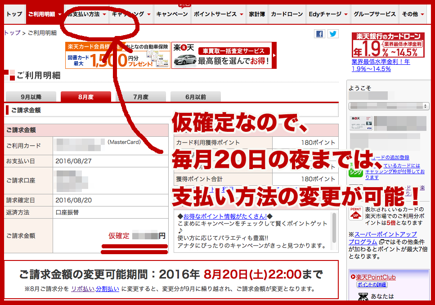Open the ご利用明細 navigation menu

click(x=45, y=14)
